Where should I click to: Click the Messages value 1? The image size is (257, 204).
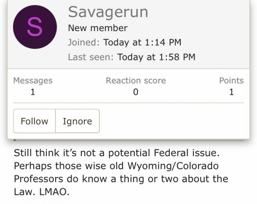pos(33,92)
